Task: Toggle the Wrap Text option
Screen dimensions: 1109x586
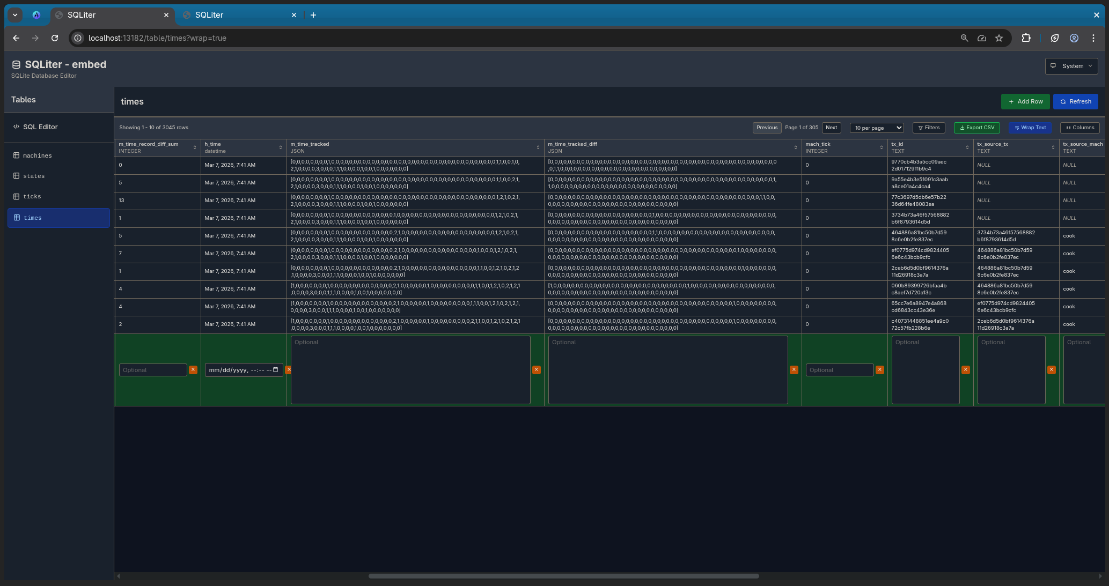Action: [x=1030, y=128]
